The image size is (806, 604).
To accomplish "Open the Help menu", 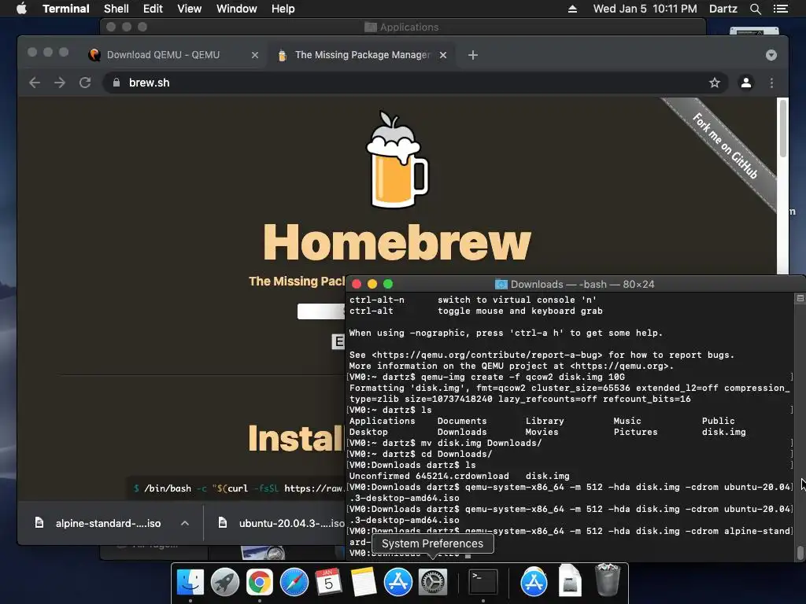I will coord(283,9).
